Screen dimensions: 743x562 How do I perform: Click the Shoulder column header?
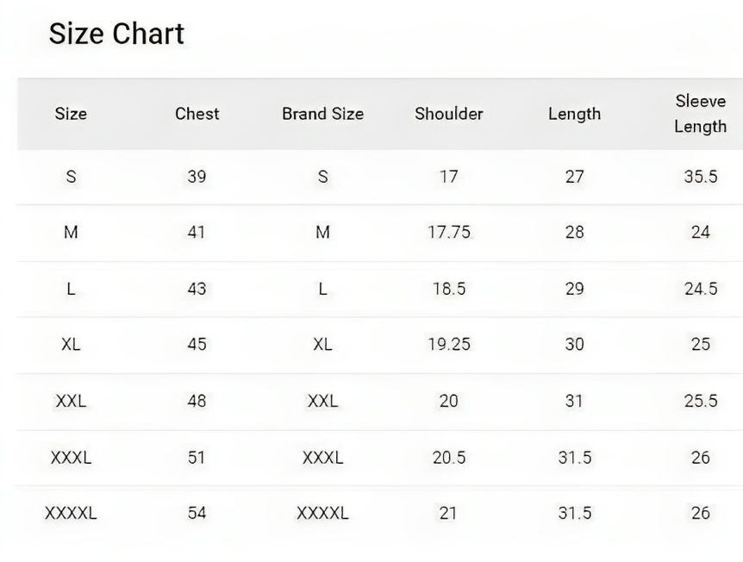pyautogui.click(x=449, y=114)
